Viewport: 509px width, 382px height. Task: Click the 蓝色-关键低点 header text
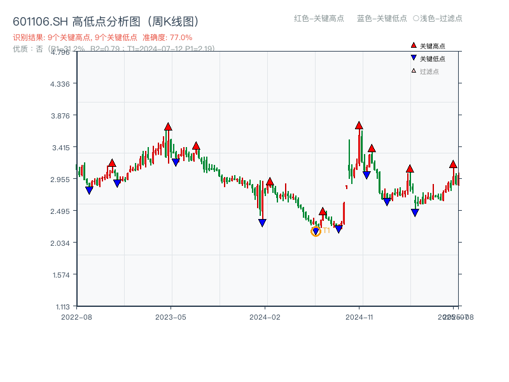pos(382,18)
